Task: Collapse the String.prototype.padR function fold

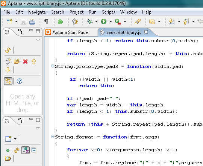Action: point(53,66)
